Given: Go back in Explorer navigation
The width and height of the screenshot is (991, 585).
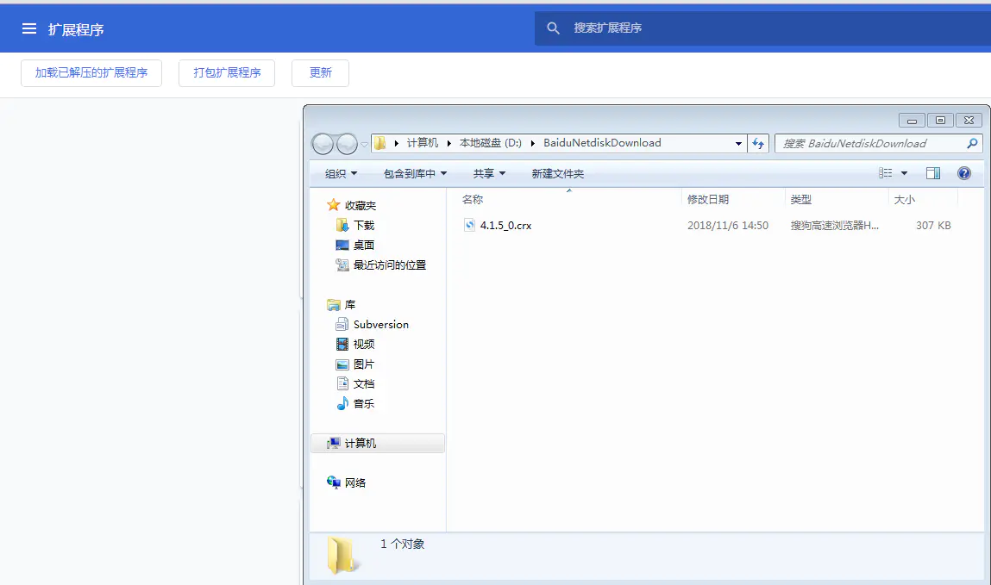Looking at the screenshot, I should pyautogui.click(x=323, y=144).
